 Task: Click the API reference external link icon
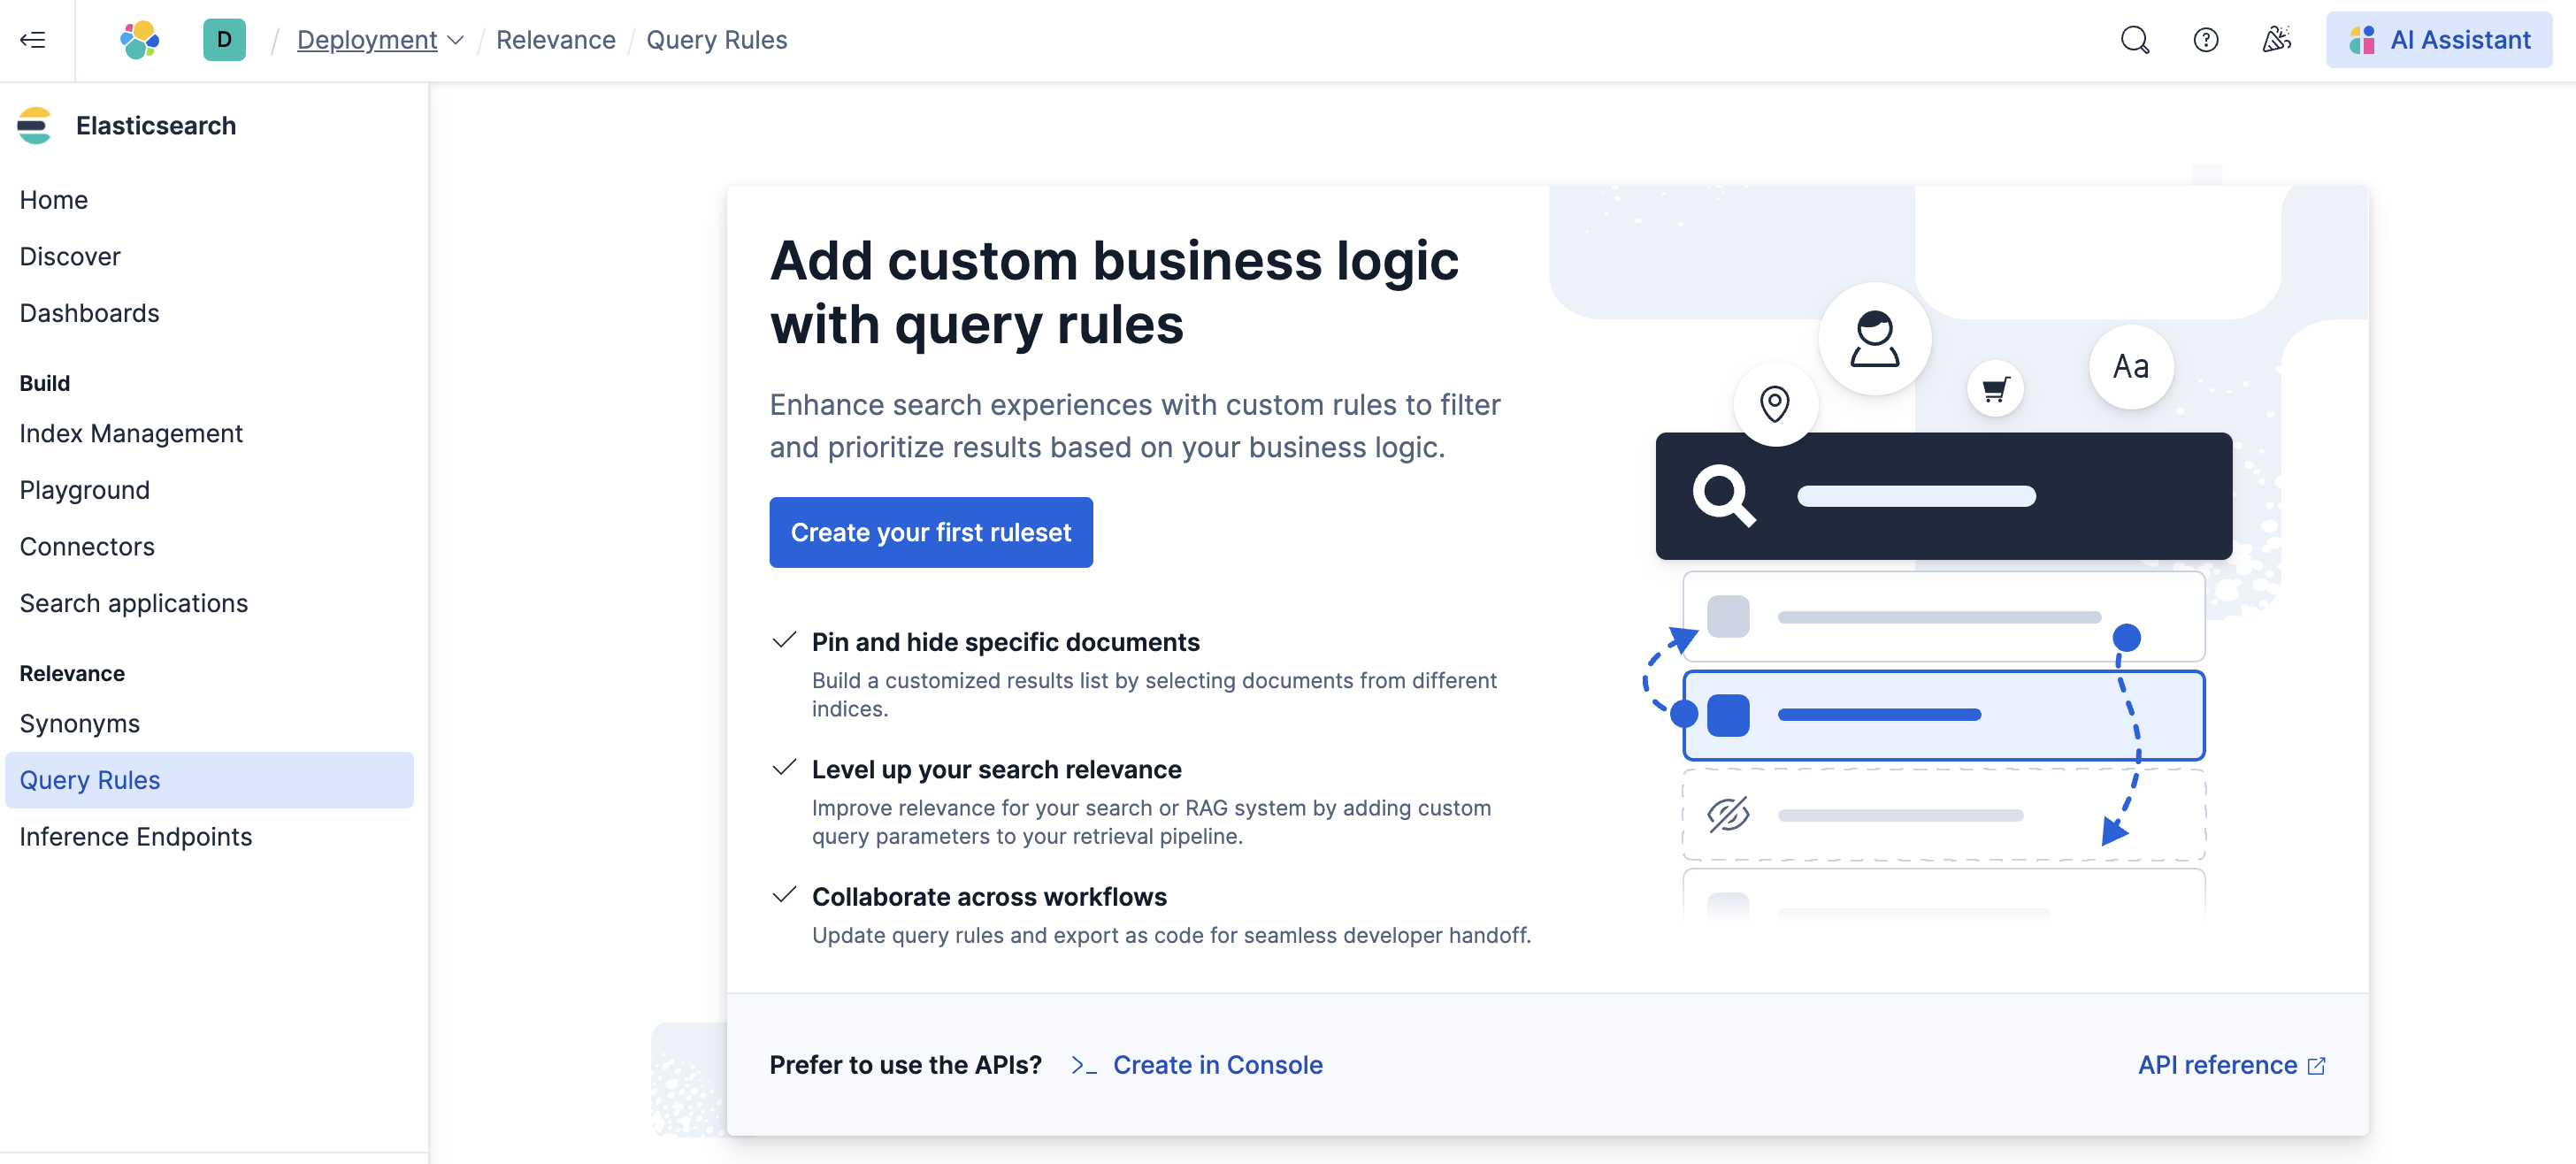[x=2316, y=1066]
